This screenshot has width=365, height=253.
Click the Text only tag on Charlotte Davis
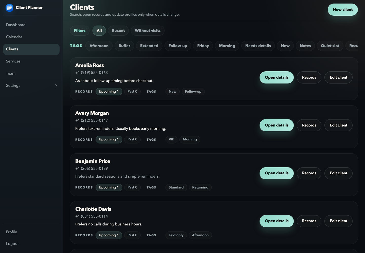pyautogui.click(x=176, y=235)
